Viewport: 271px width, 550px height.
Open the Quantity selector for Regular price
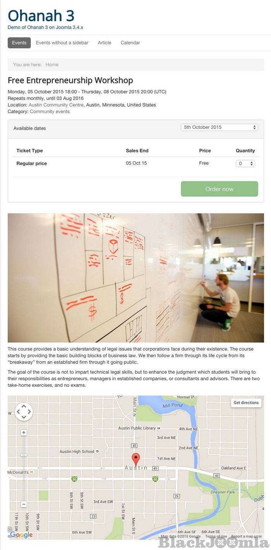click(x=245, y=164)
